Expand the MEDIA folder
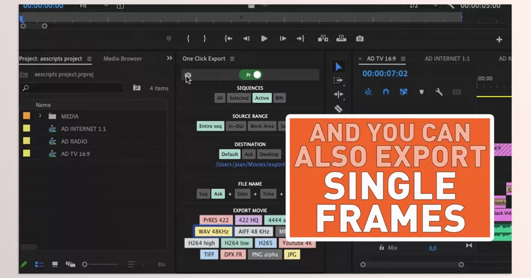This screenshot has width=531, height=278. (x=40, y=116)
